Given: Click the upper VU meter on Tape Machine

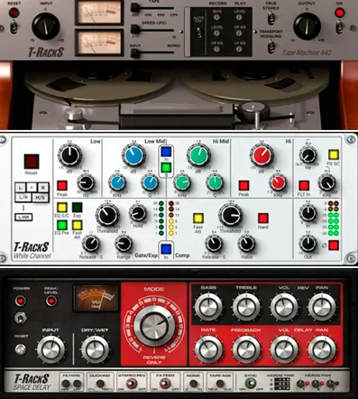Looking at the screenshot, I should [x=99, y=13].
